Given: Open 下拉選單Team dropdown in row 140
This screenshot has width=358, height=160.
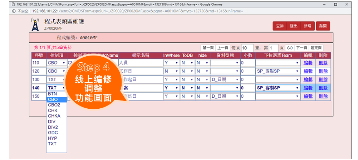Looking at the screenshot, I should pyautogui.click(x=278, y=88).
